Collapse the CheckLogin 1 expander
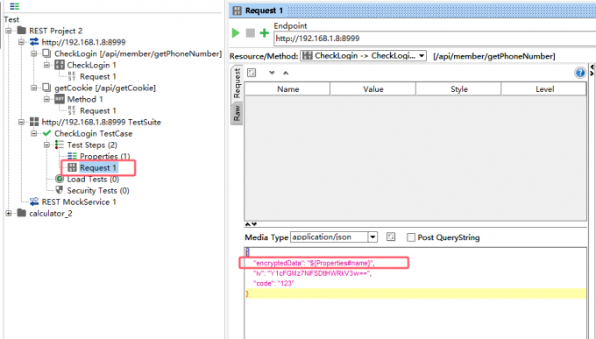 pyautogui.click(x=46, y=65)
